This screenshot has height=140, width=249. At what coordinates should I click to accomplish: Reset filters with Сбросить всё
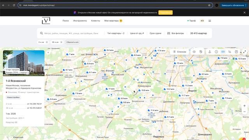click(72, 42)
